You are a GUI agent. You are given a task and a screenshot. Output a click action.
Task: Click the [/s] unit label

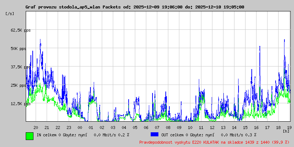[10, 14]
